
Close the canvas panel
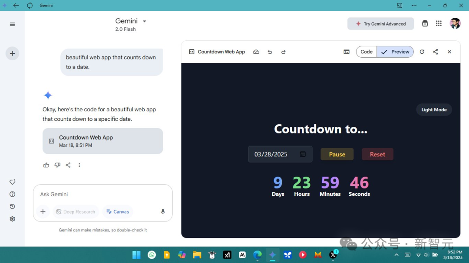pyautogui.click(x=449, y=52)
